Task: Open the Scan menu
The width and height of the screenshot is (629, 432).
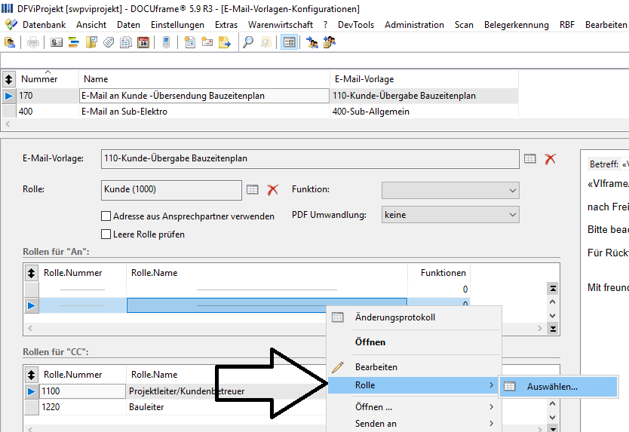Action: (x=464, y=25)
